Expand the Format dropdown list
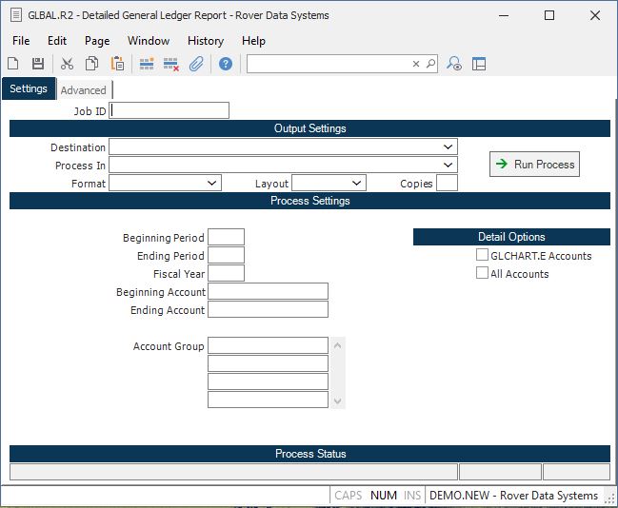Image resolution: width=618 pixels, height=508 pixels. (x=211, y=184)
